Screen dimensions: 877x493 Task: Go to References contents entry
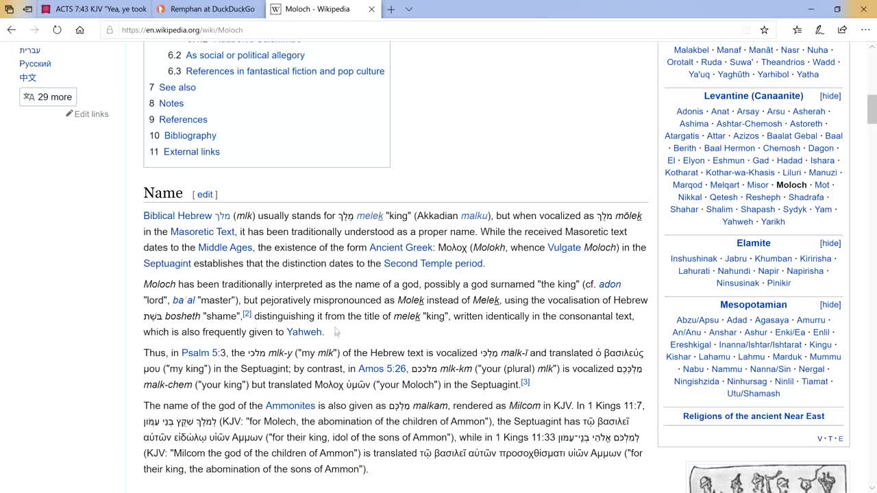(x=183, y=119)
